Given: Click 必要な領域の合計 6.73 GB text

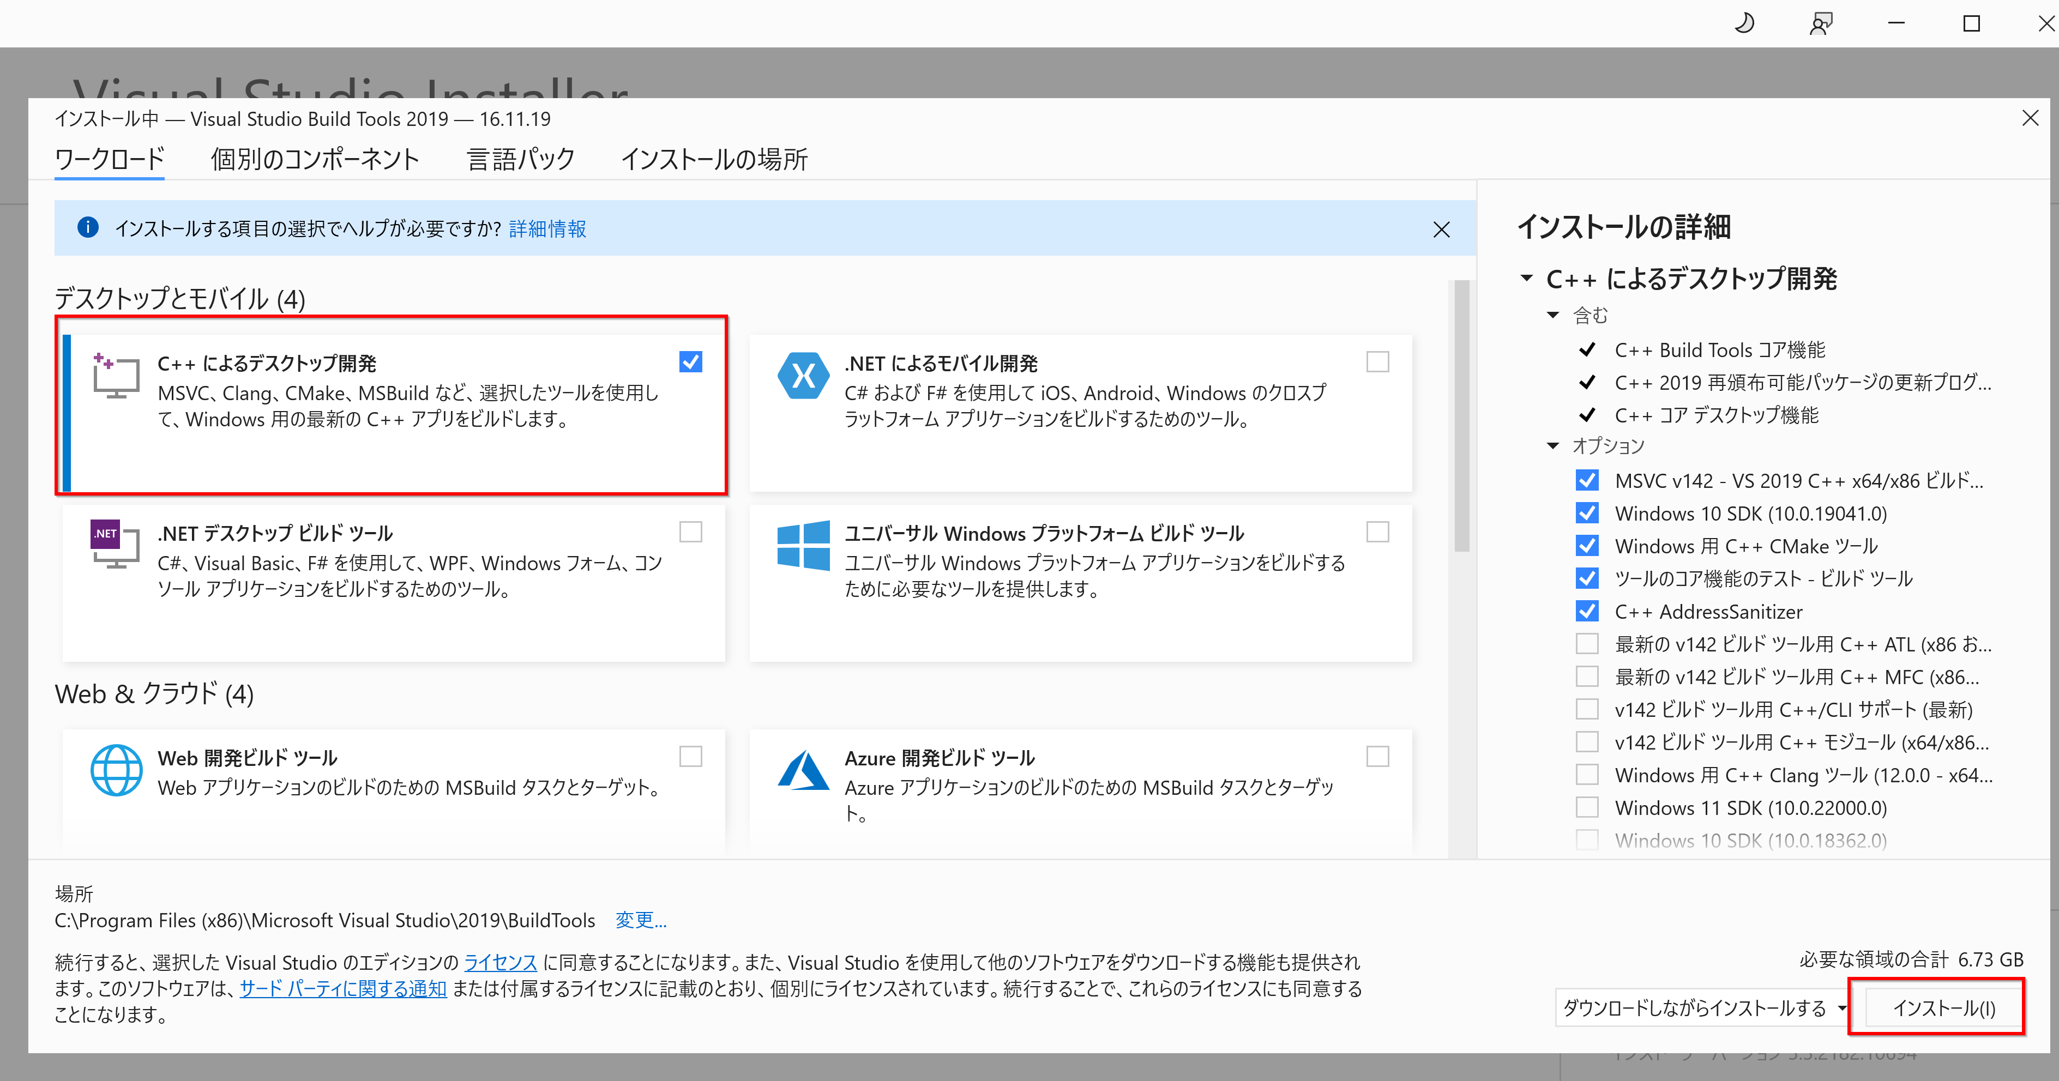Looking at the screenshot, I should click(1911, 959).
